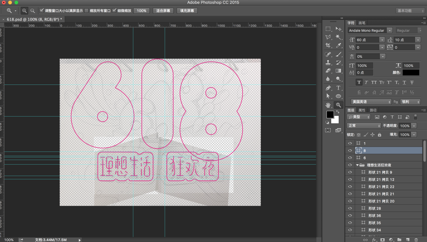The width and height of the screenshot is (427, 242).
Task: Switch to the 画笔 tab
Action: pos(362,23)
